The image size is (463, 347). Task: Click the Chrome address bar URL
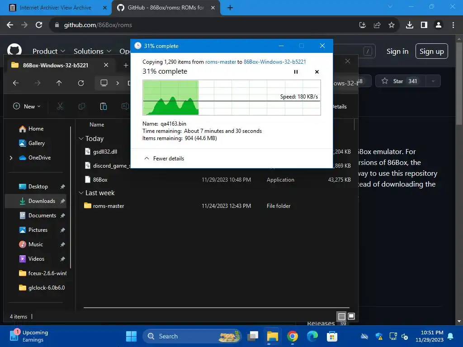(98, 25)
